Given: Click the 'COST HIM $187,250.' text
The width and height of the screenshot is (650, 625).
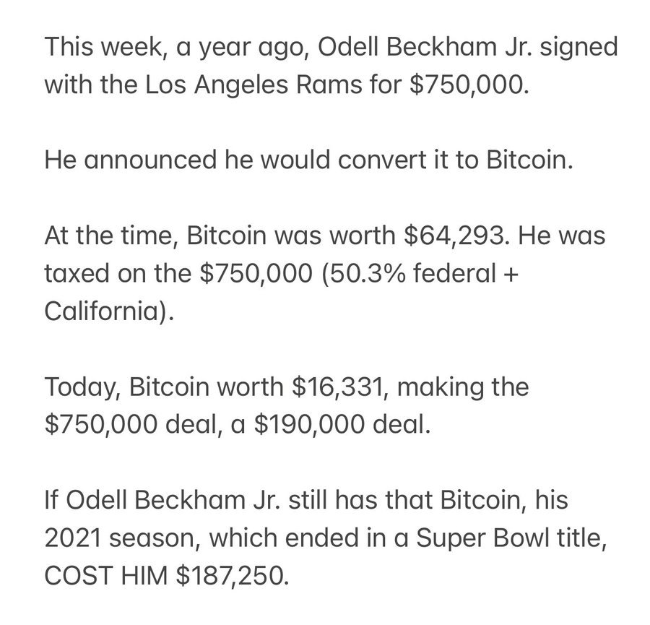Looking at the screenshot, I should 166,577.
